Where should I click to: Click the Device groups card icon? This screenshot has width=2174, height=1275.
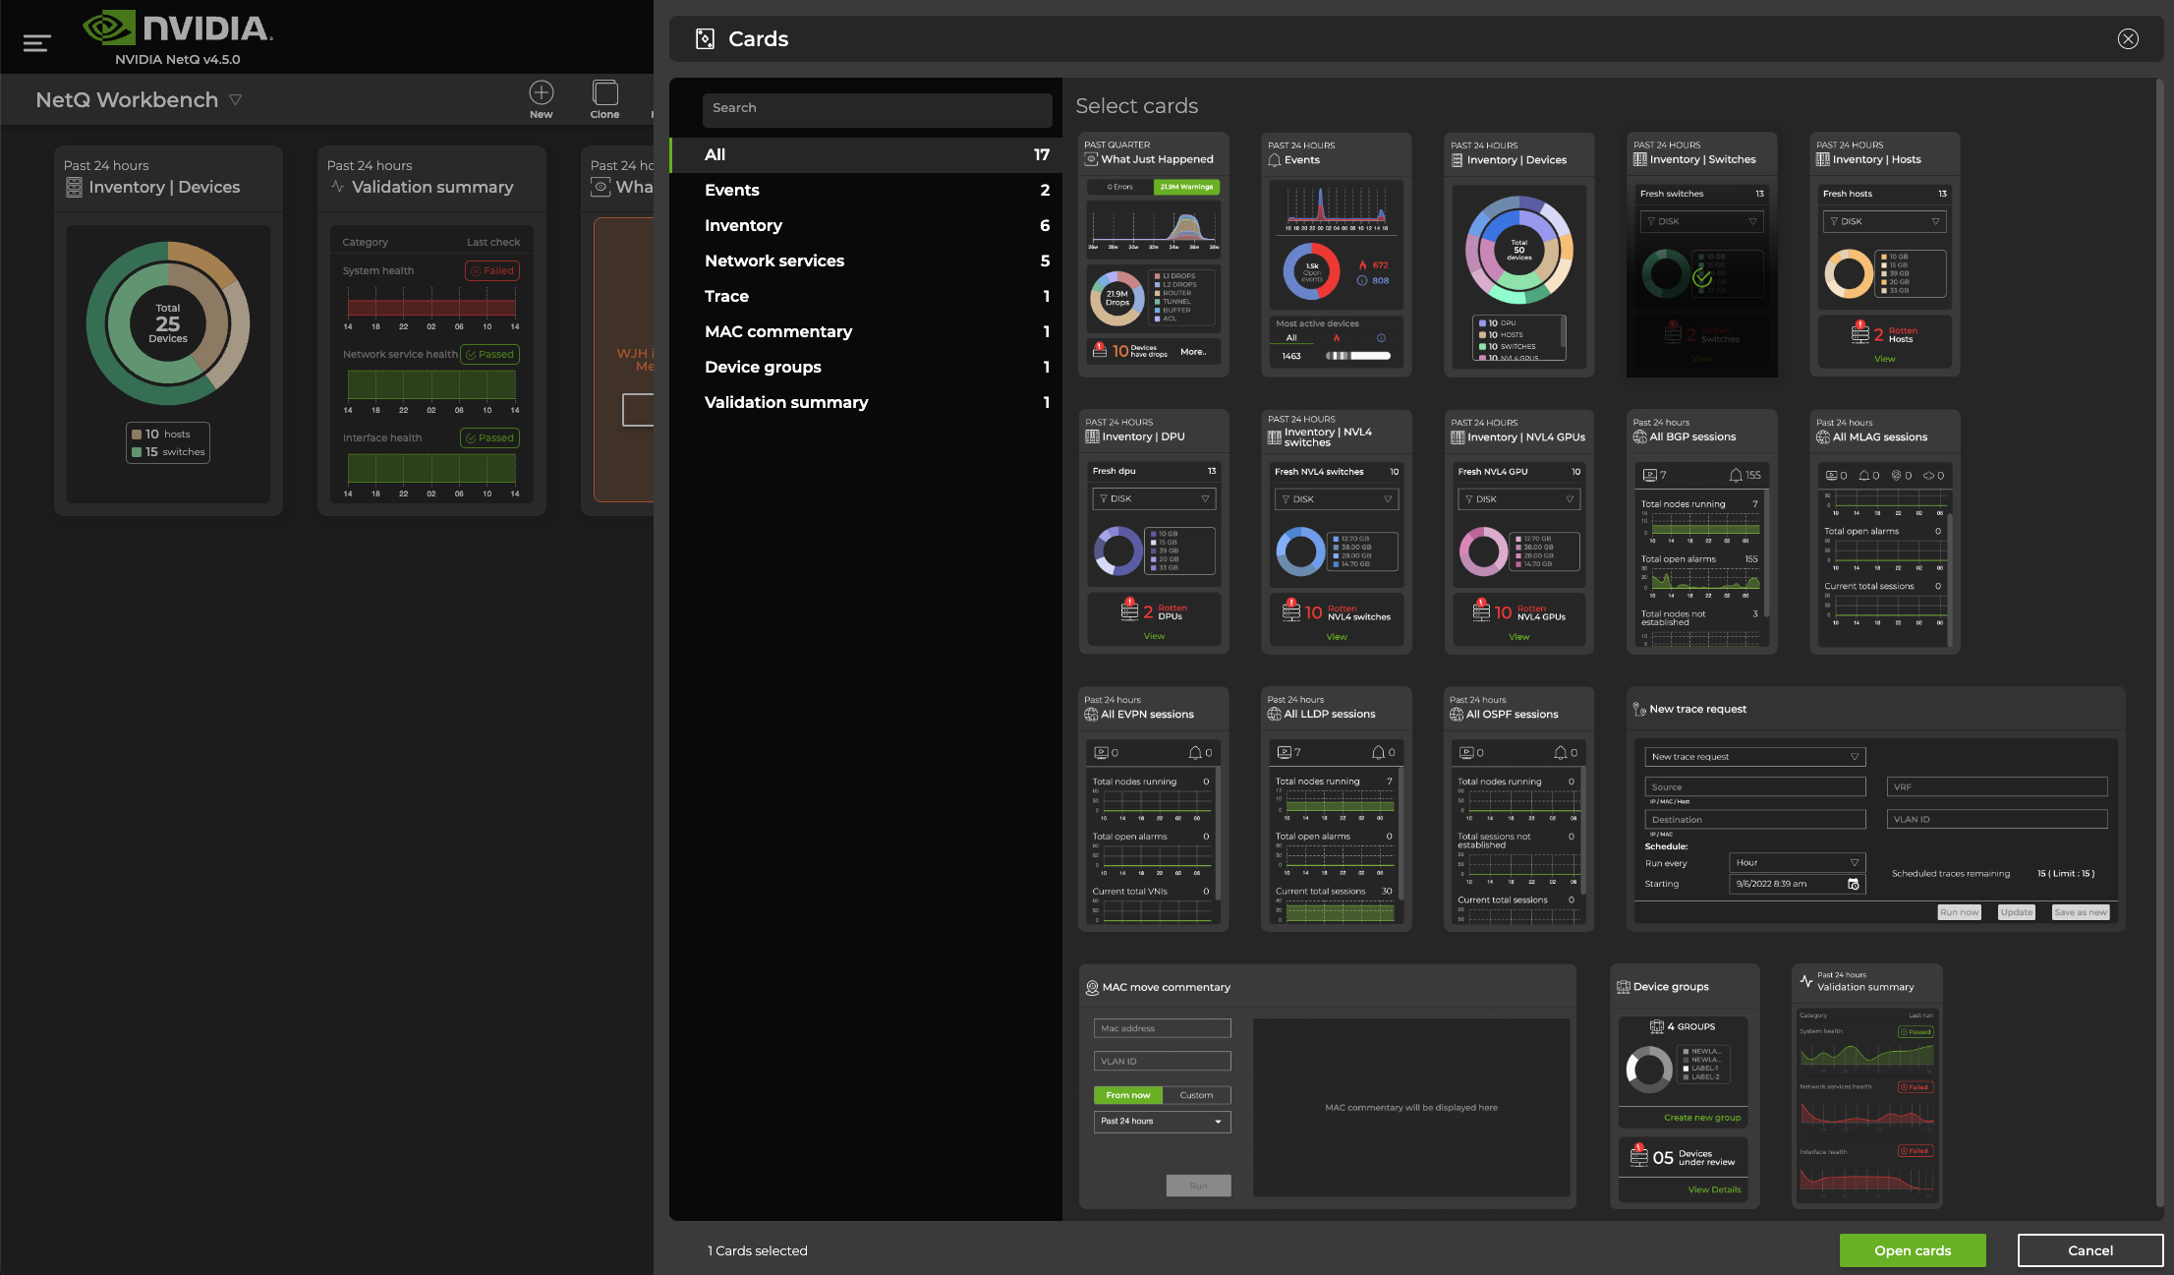point(1623,987)
